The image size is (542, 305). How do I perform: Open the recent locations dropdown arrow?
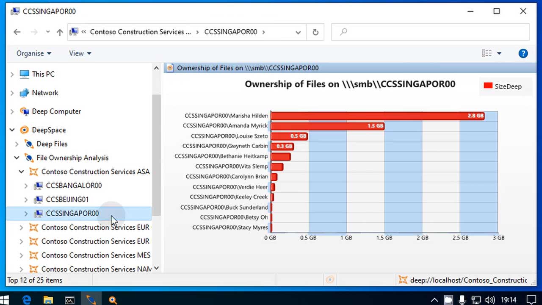[x=48, y=32]
